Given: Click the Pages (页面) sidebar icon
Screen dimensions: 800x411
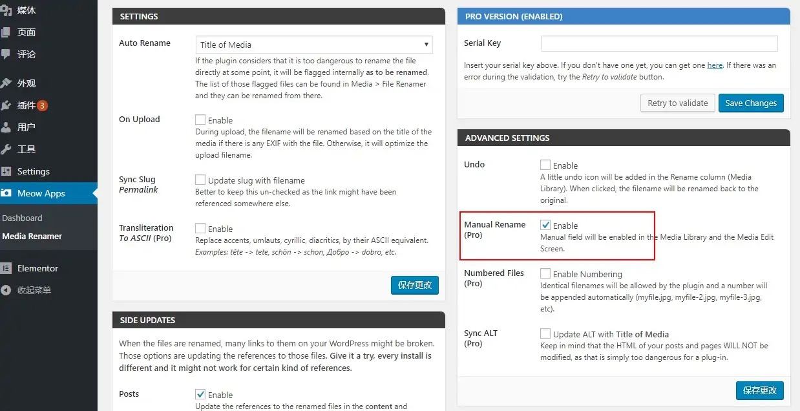Looking at the screenshot, I should [6, 32].
